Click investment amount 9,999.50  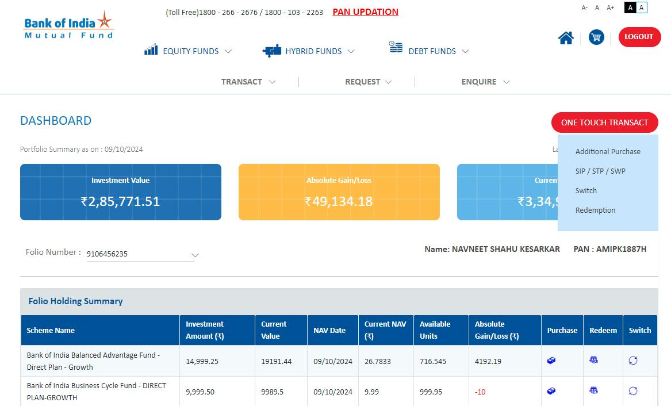pos(200,392)
